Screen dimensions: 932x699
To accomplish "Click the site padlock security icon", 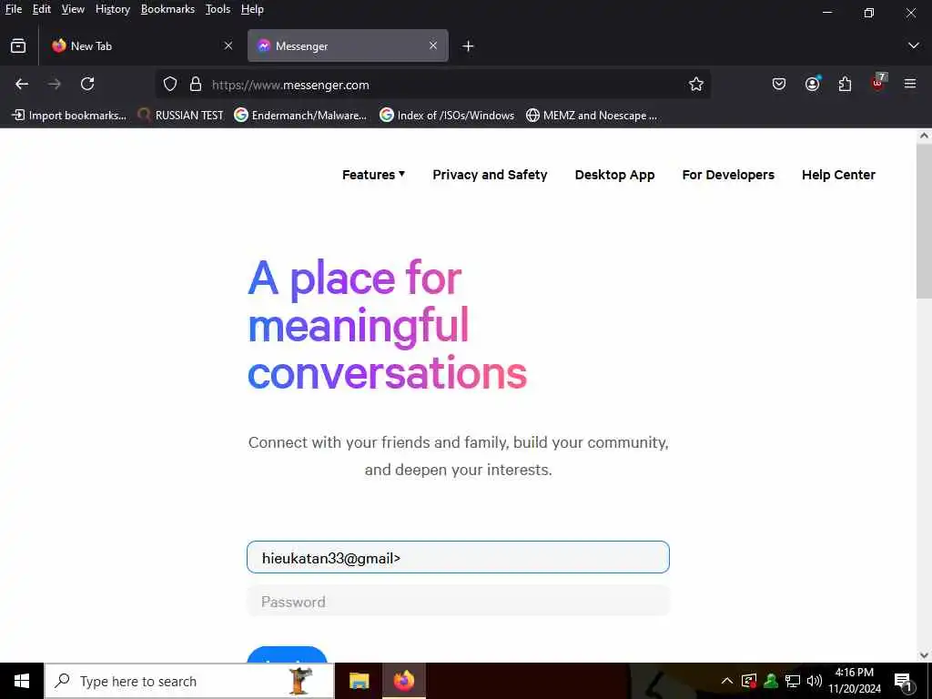I will click(196, 84).
